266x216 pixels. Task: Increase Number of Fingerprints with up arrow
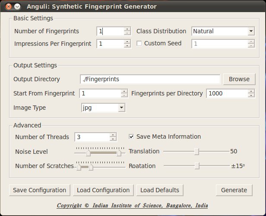pyautogui.click(x=127, y=29)
